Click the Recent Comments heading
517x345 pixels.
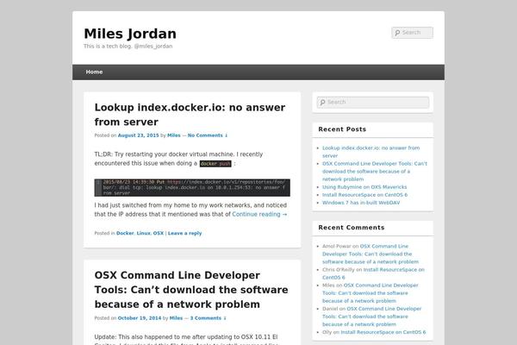[352, 228]
